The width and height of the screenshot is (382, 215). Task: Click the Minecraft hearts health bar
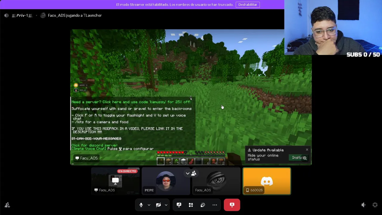(x=172, y=153)
